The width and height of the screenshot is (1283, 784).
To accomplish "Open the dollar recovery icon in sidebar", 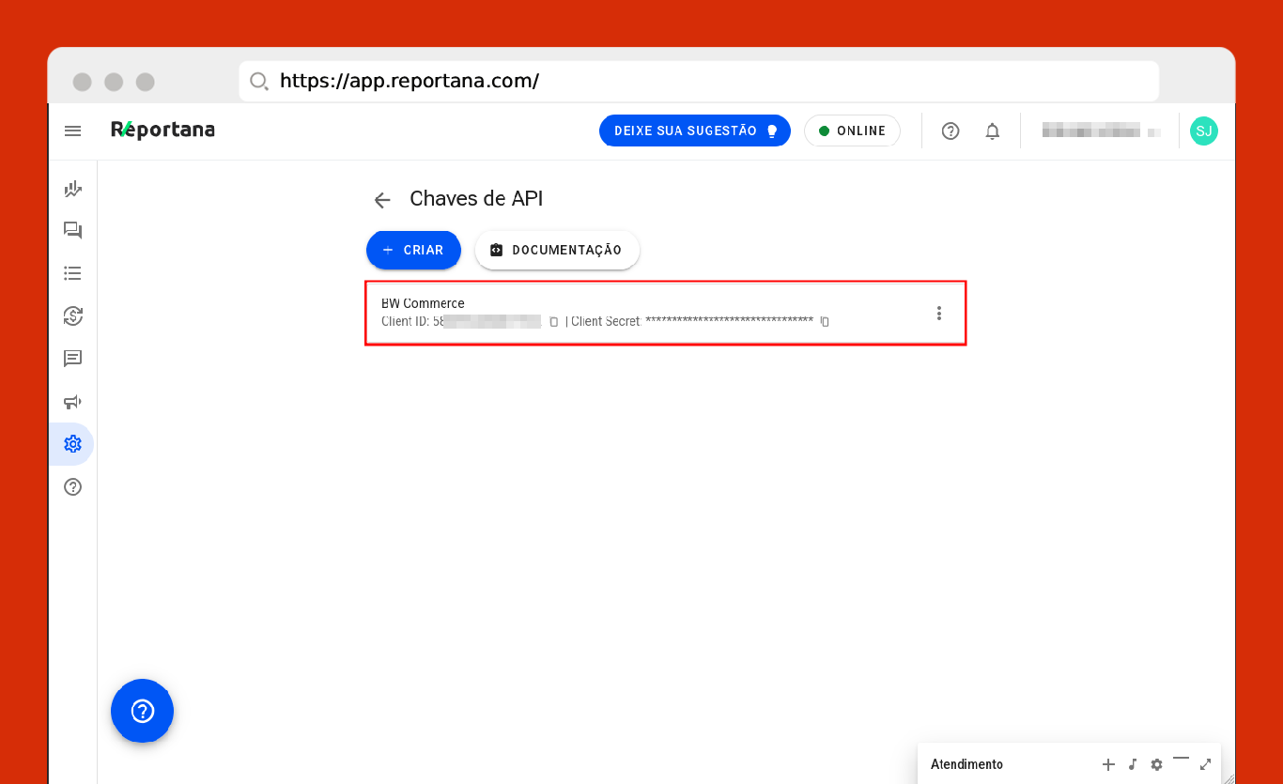I will [72, 316].
